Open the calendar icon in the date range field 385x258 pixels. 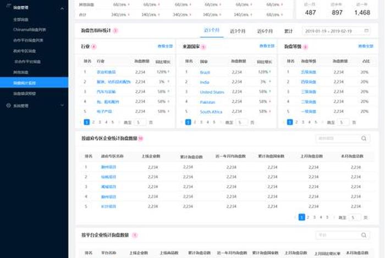tap(366, 31)
